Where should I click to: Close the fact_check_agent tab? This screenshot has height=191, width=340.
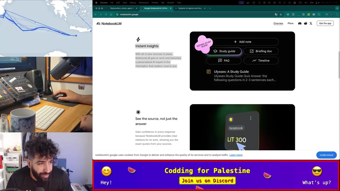[x=137, y=8]
